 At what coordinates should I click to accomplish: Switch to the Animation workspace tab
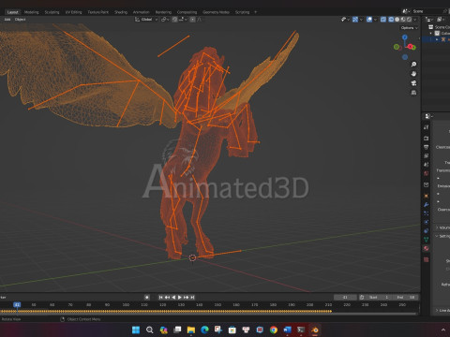click(x=141, y=12)
